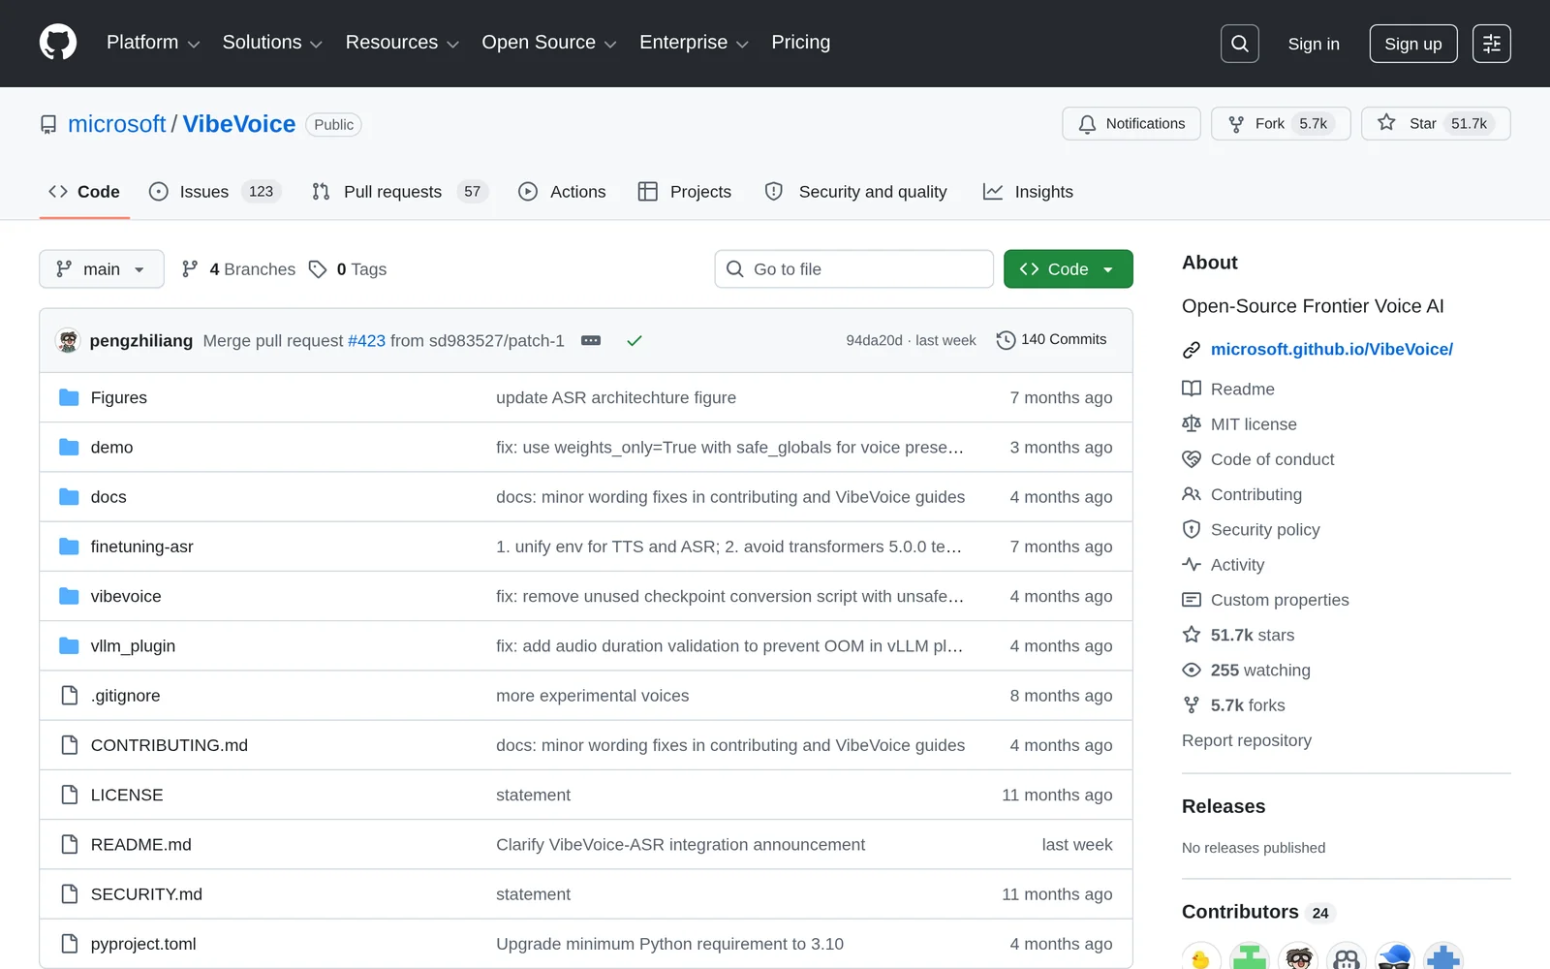Screen dimensions: 1550x969
Task: Click the search magnifier icon in header
Action: click(x=1239, y=44)
